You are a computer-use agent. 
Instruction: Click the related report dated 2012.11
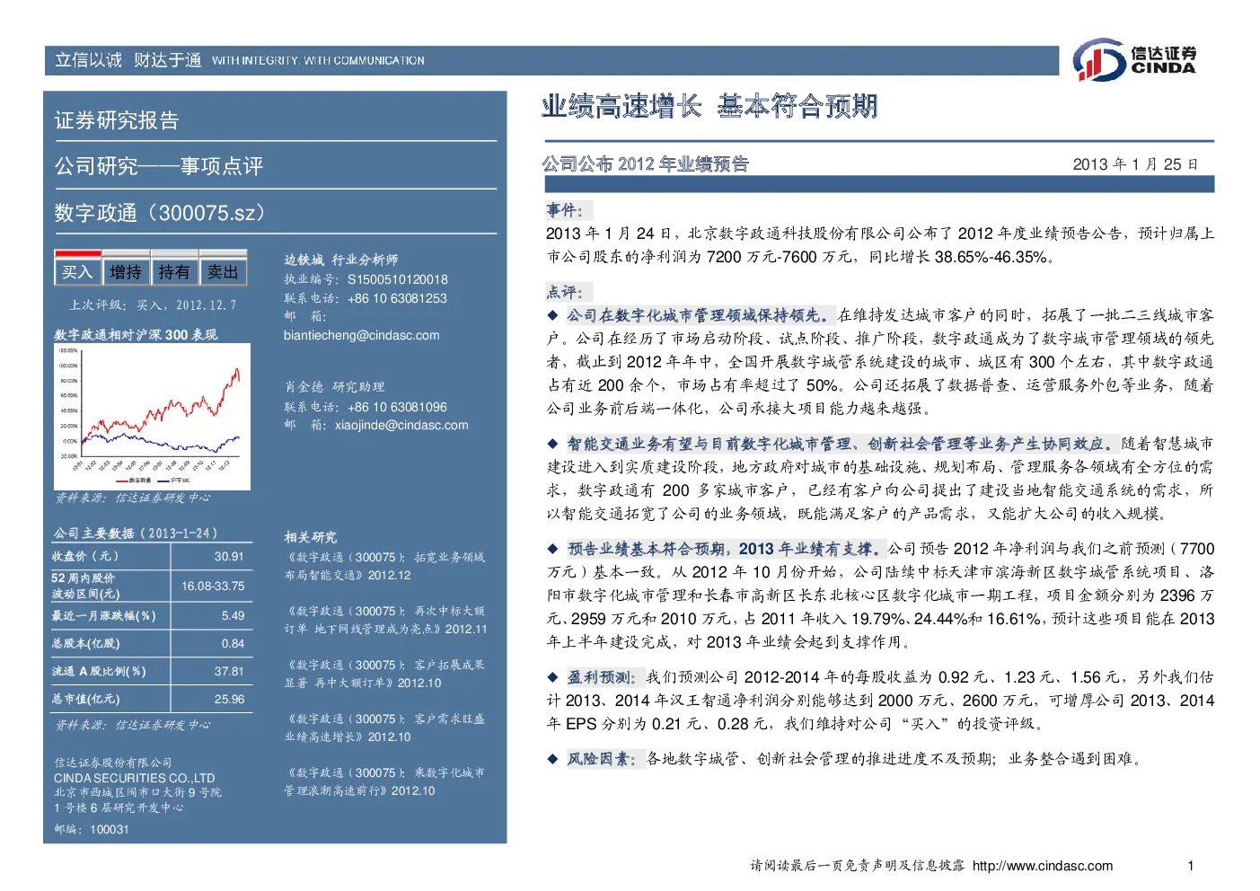pos(385,620)
